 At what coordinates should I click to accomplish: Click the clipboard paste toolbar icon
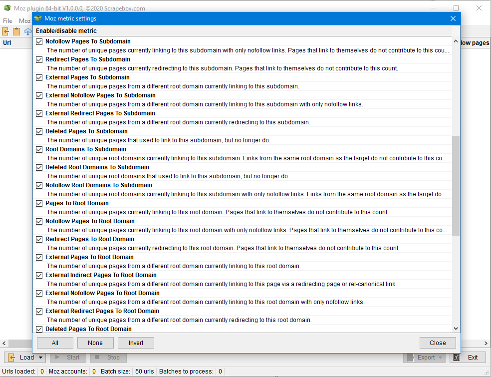pos(16,31)
